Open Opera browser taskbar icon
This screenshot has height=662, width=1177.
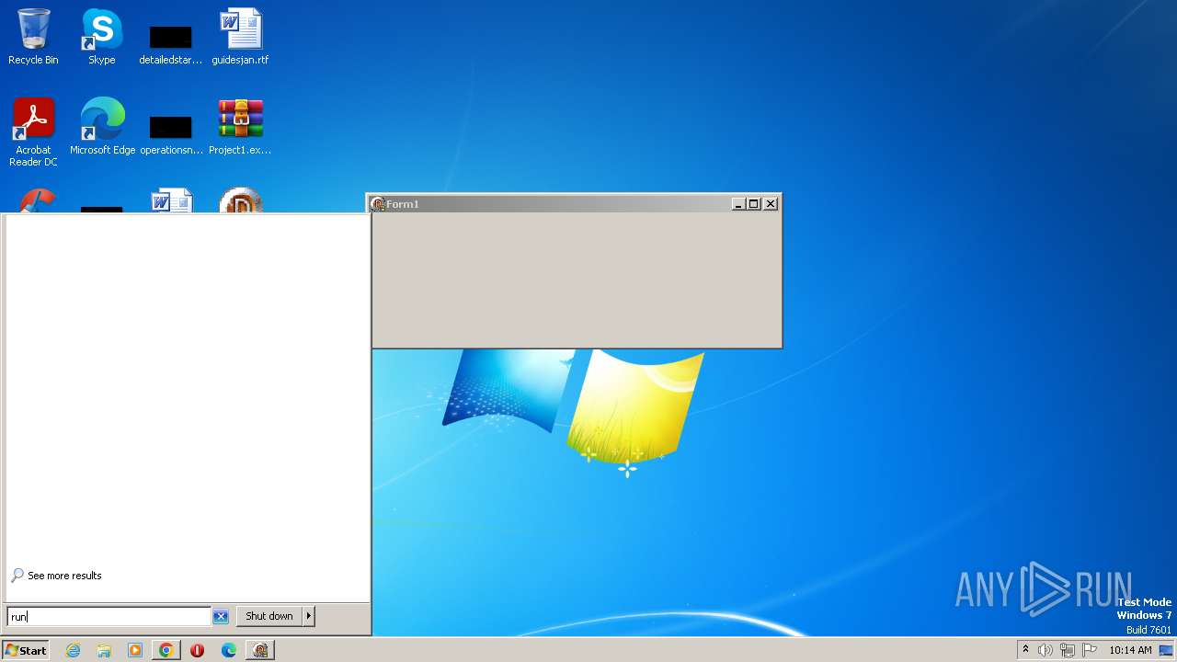click(x=197, y=650)
